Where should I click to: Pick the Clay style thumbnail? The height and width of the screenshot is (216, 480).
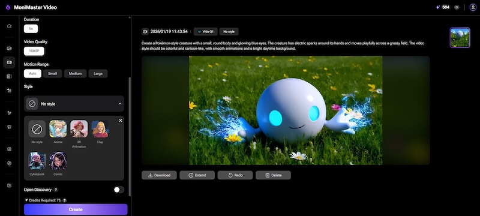(100, 129)
